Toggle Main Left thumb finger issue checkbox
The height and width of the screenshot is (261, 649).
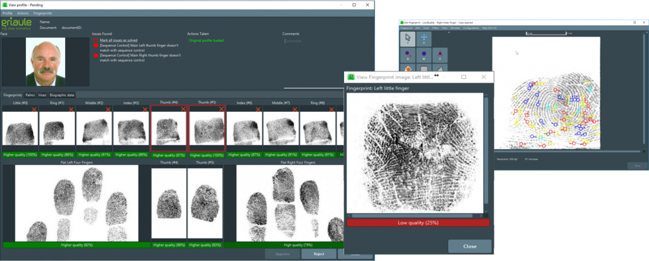coord(96,46)
